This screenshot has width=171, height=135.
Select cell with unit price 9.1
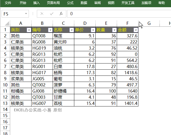[x=85, y=36]
